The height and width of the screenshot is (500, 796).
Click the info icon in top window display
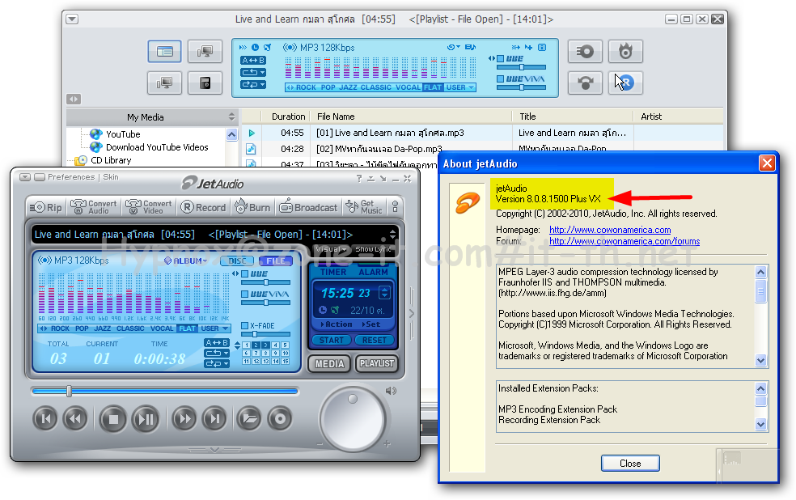tap(542, 47)
